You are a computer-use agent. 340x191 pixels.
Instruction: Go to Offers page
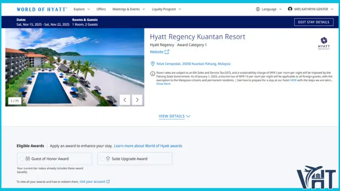[101, 9]
